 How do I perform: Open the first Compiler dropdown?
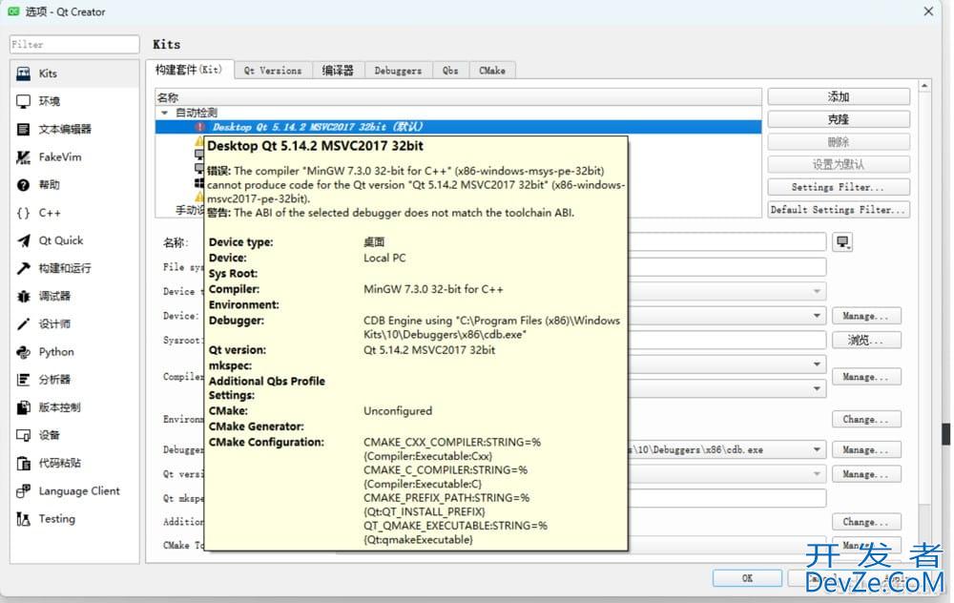tap(818, 364)
